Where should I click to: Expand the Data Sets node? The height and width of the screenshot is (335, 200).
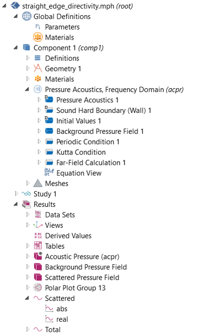click(28, 214)
